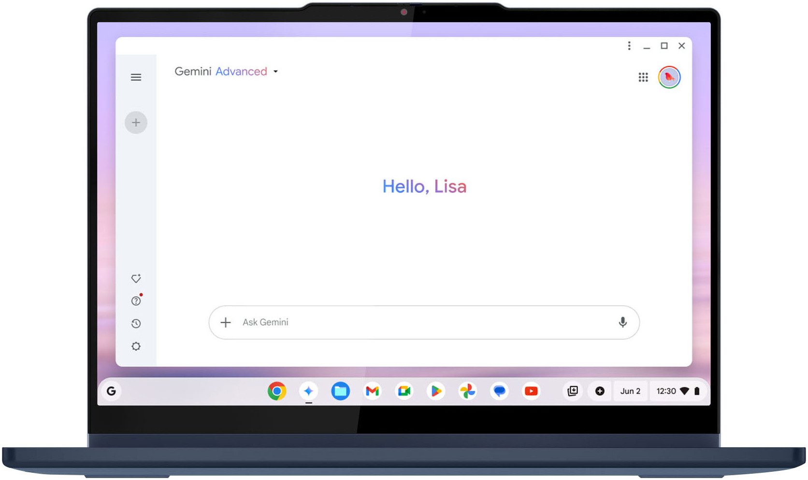The image size is (808, 480).
Task: Open YouTube from the shelf
Action: click(531, 391)
